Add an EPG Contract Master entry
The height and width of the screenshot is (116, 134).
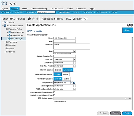130,99
